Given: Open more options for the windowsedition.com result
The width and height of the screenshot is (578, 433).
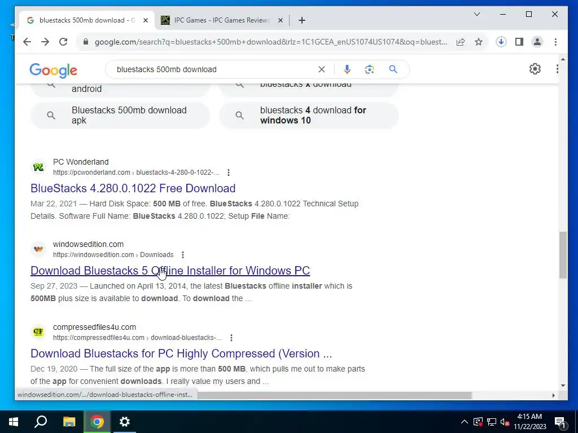Looking at the screenshot, I should (183, 255).
